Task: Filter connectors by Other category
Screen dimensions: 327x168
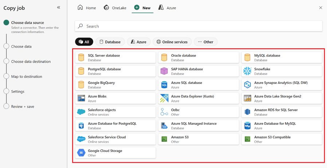Action: click(206, 42)
